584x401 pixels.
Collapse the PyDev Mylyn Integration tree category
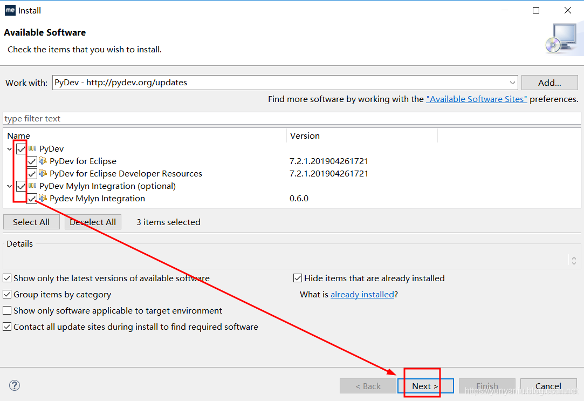coord(10,186)
